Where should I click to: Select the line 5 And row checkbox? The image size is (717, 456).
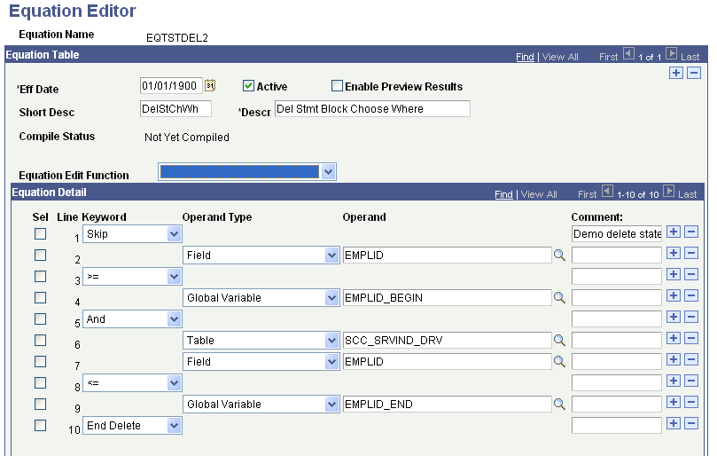click(x=39, y=318)
